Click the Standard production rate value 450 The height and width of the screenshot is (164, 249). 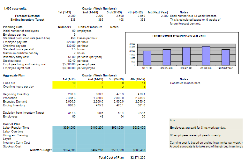tap(73, 38)
